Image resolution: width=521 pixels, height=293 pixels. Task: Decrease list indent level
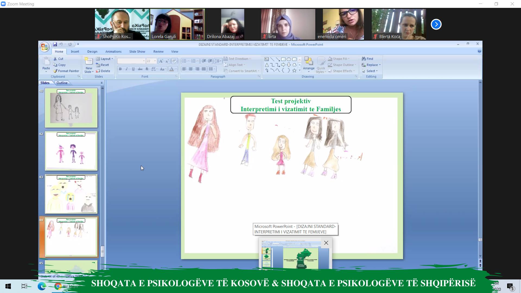coord(204,61)
